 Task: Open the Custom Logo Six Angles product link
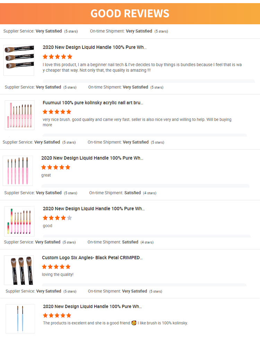[92, 258]
